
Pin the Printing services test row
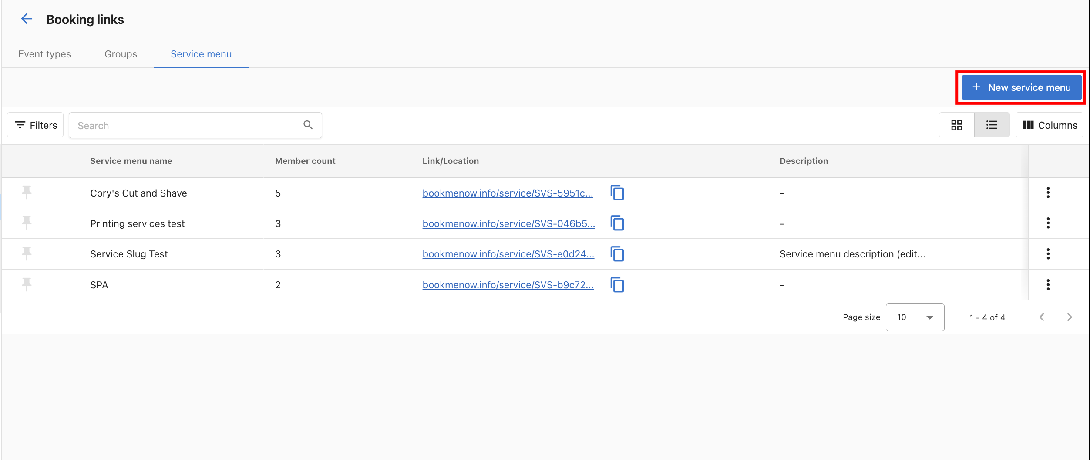coord(27,223)
